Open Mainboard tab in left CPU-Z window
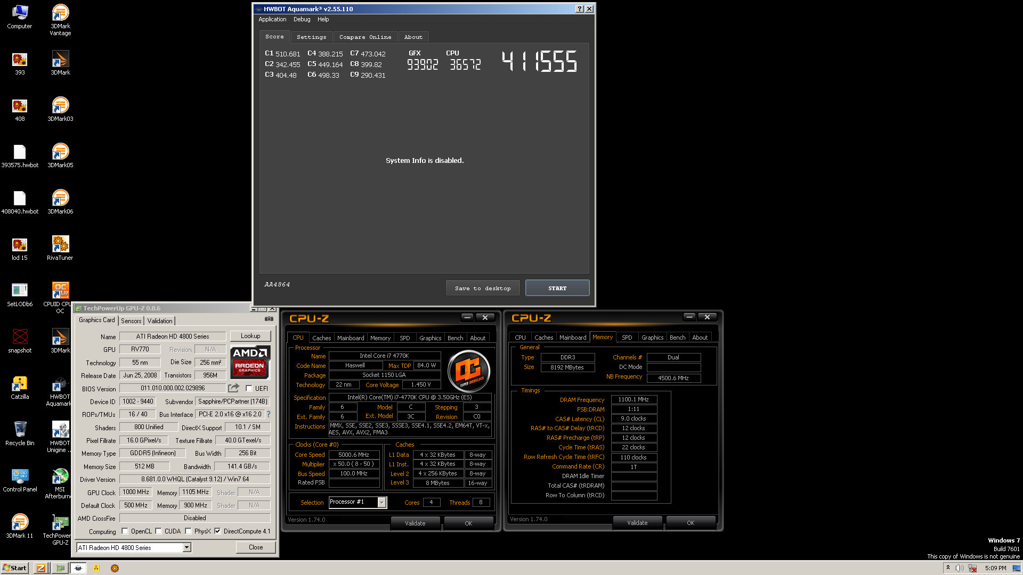Viewport: 1023px width, 575px height. 351,338
